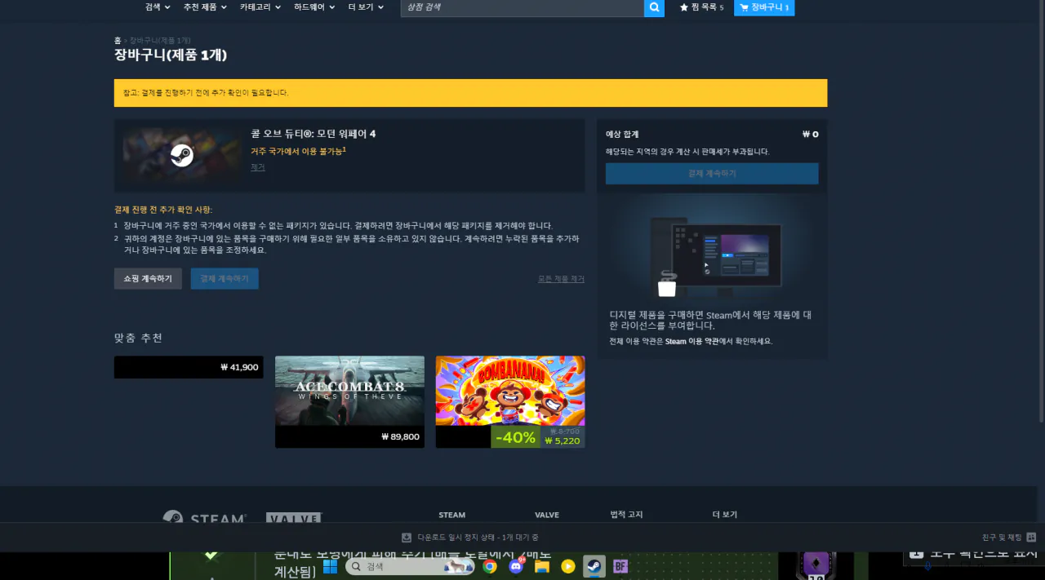The image size is (1045, 580).
Task: Expand the 더 보기 dropdown in top navigation
Action: tap(365, 7)
